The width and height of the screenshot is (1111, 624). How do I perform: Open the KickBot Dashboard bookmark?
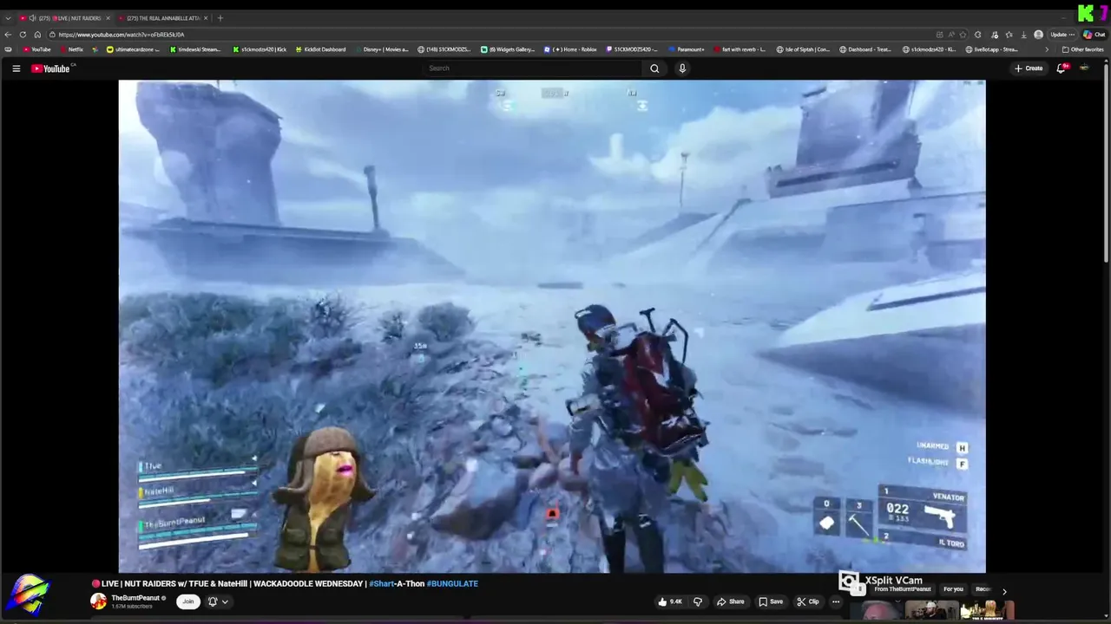tap(319, 49)
